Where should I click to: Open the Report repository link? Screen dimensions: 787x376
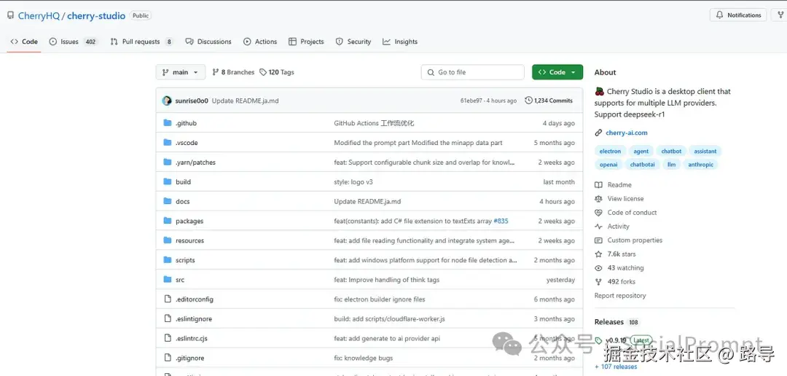pos(620,296)
